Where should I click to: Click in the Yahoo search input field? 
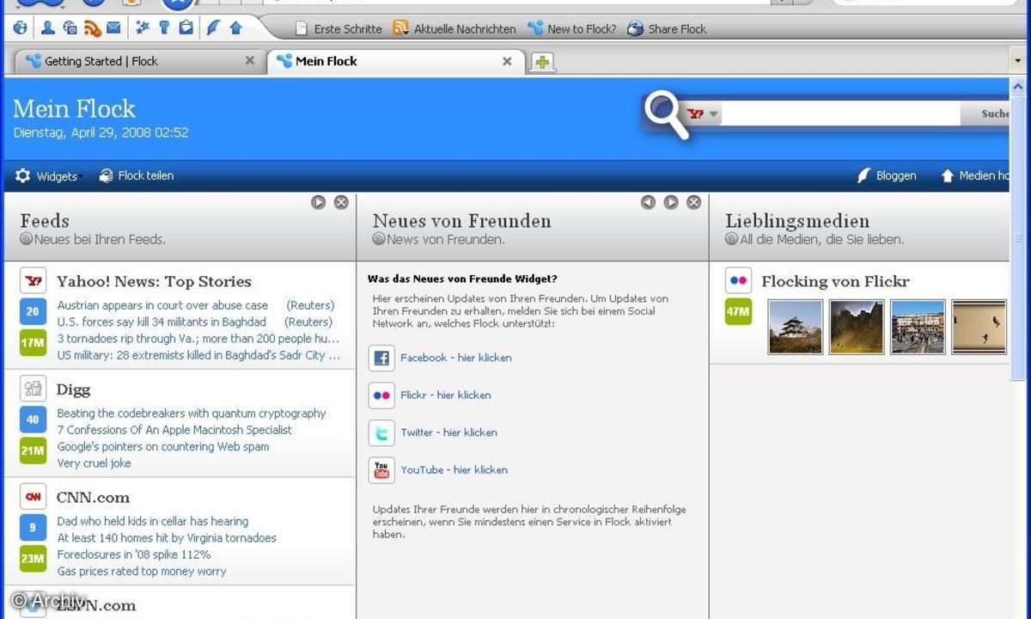[840, 113]
